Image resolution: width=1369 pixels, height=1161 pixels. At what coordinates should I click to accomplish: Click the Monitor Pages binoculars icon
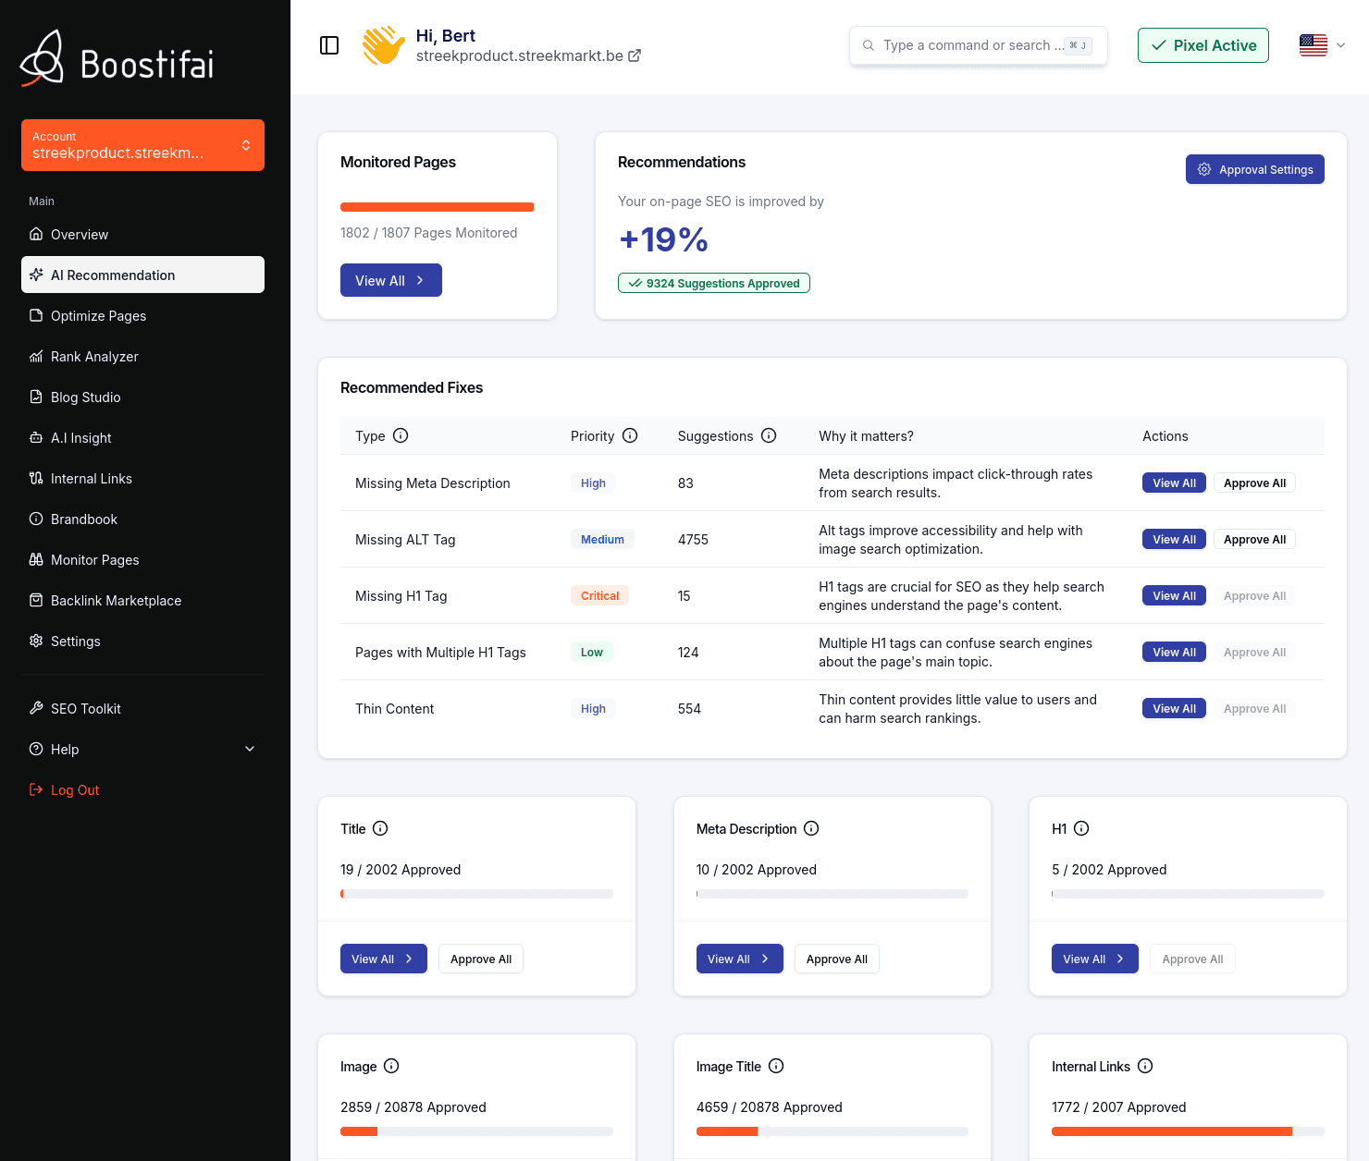pyautogui.click(x=36, y=559)
